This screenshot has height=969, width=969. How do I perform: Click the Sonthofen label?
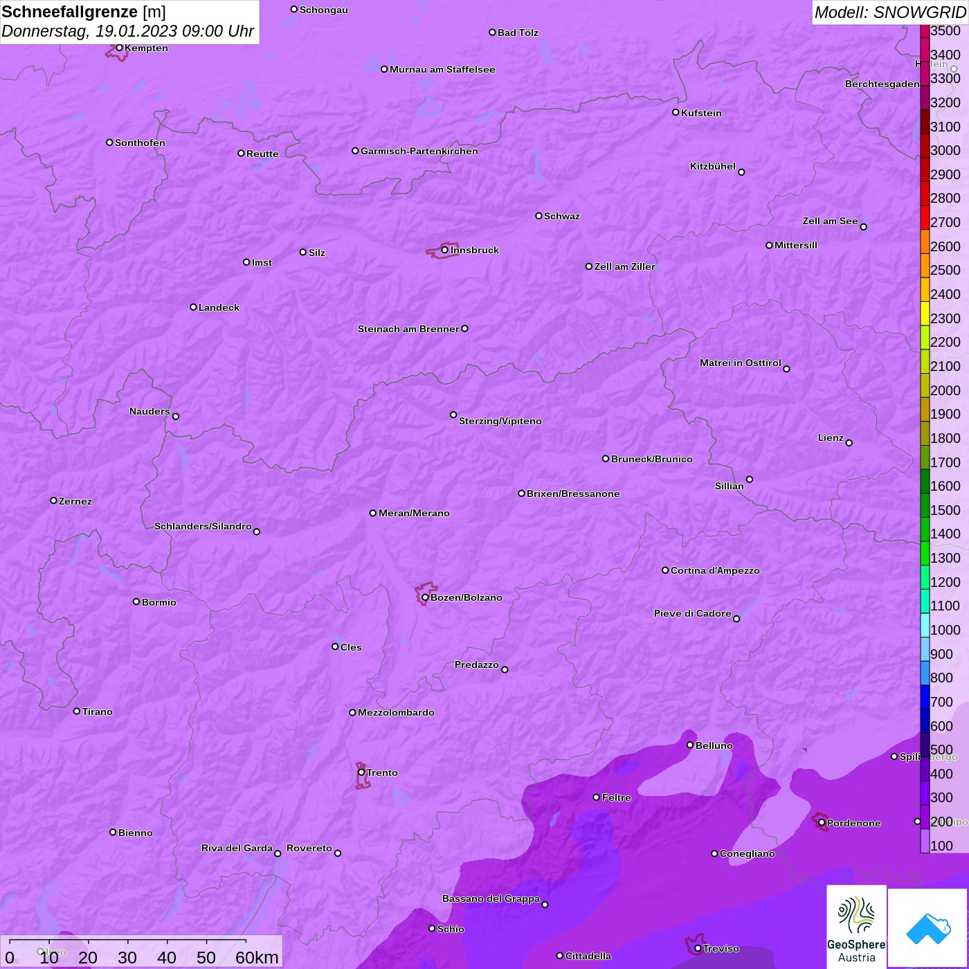[140, 143]
